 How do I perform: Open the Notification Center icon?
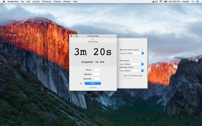coord(197,2)
